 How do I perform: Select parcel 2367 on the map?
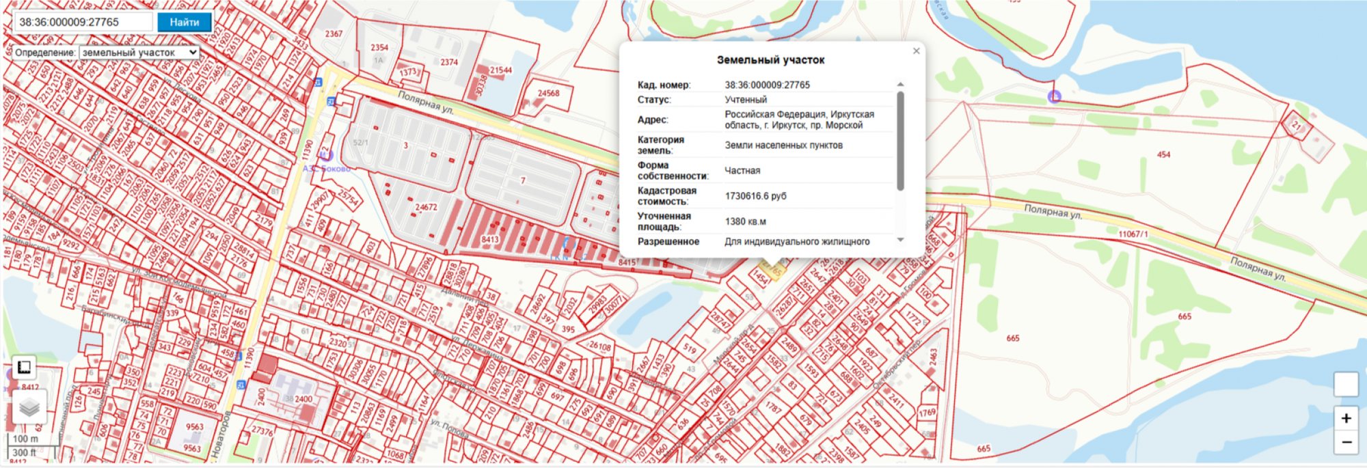334,33
